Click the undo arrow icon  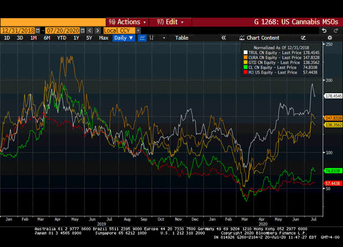(x=324, y=31)
